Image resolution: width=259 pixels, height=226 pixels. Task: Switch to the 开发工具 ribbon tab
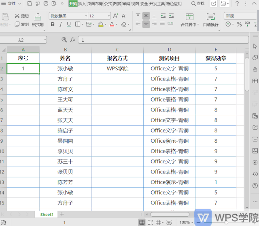tap(157, 4)
